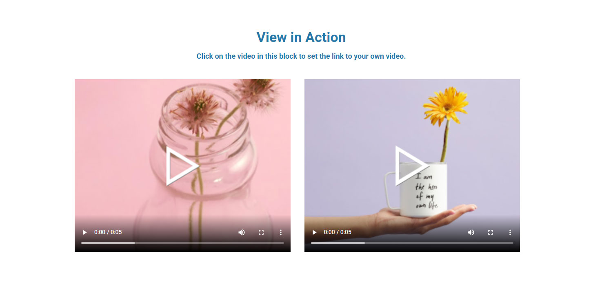
Task: Click the right video's 0:00 / 0:05 time display
Action: [338, 232]
